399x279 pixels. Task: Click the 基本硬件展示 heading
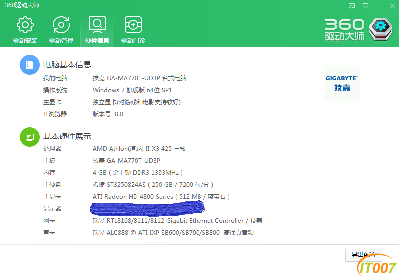(x=67, y=137)
